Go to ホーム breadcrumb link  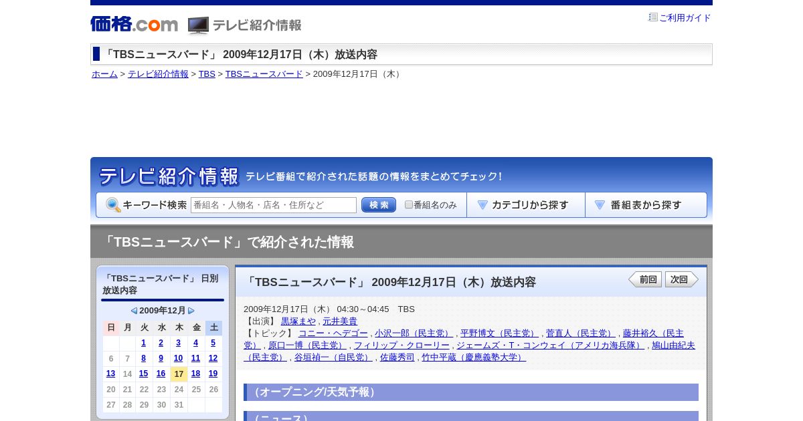tap(104, 74)
